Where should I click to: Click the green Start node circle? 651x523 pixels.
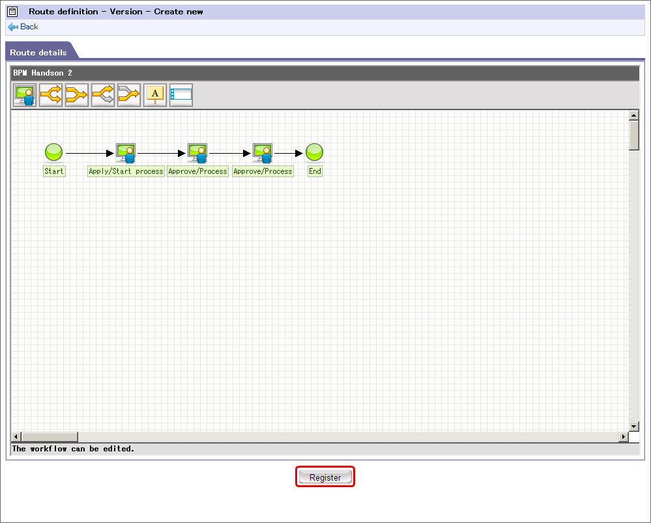pos(53,152)
